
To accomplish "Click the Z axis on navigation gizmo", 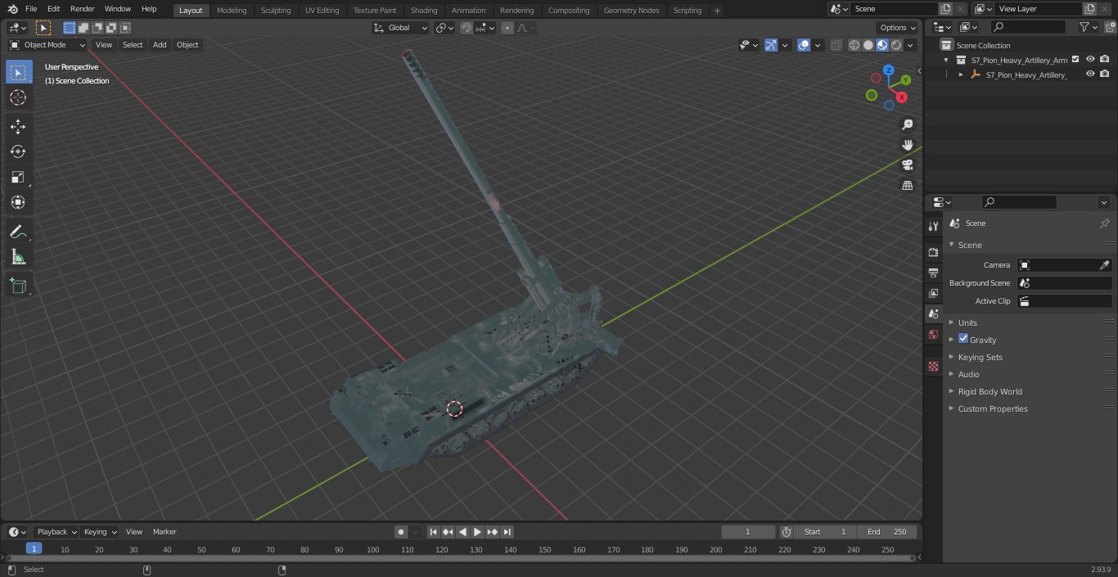I will (x=888, y=70).
